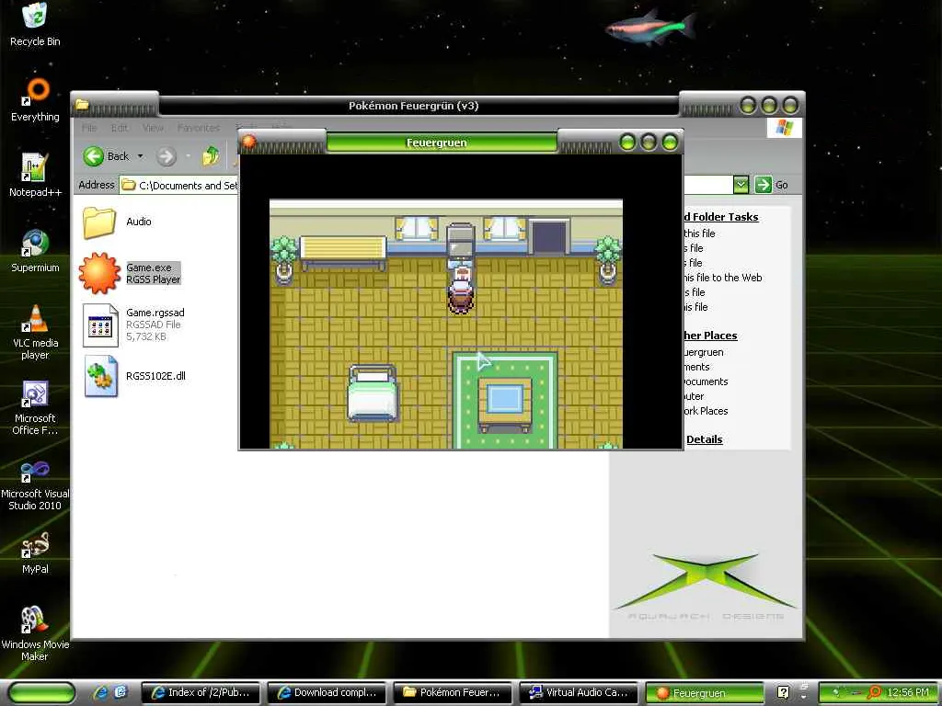Click the Explorer Forward arrow button
This screenshot has height=706, width=942.
(x=167, y=156)
